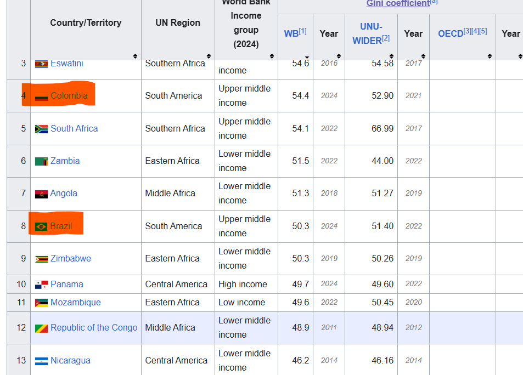Click the Republic of the Congo flag
This screenshot has width=523, height=375.
[x=41, y=328]
